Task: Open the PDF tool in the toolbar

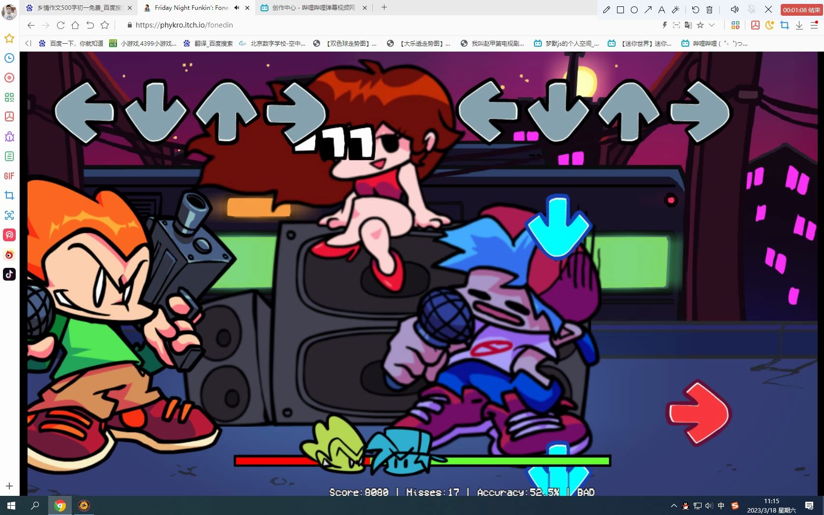Action: pos(755,25)
